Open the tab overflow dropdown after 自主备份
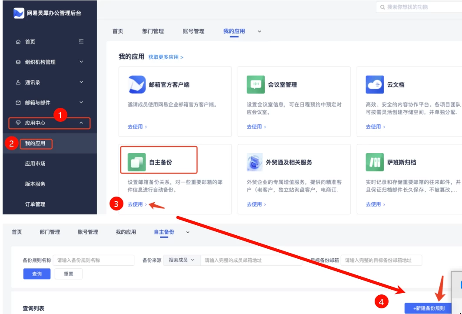 tap(188, 232)
